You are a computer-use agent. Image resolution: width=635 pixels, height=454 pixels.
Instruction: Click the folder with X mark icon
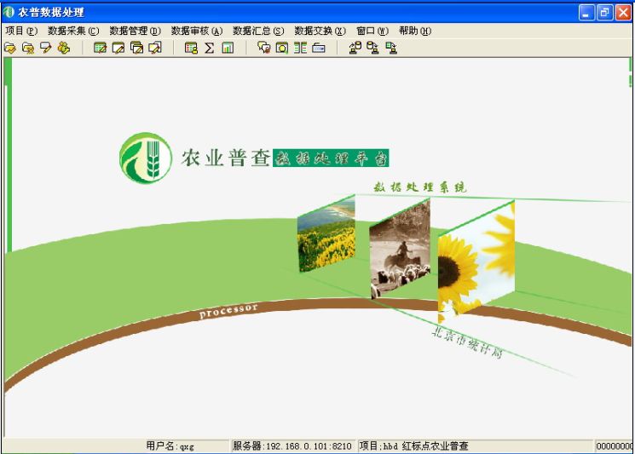click(28, 49)
